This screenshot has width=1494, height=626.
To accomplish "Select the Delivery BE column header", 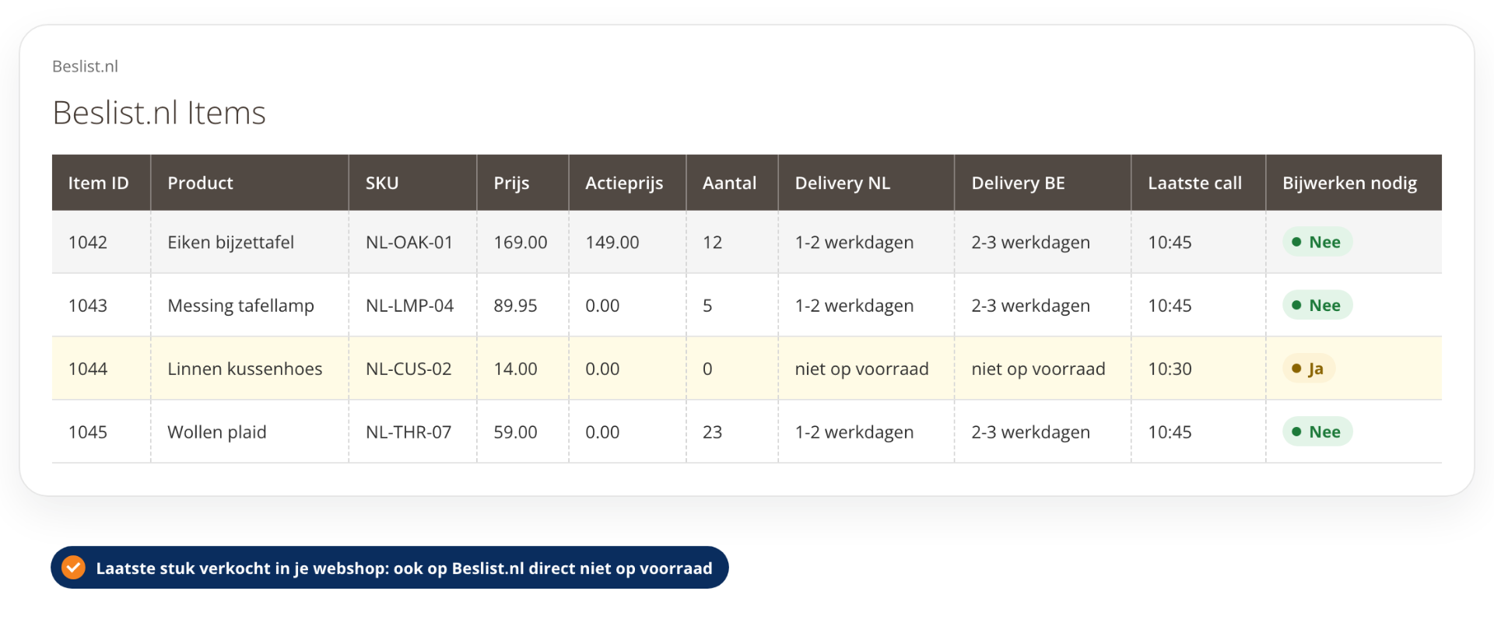I will click(x=1043, y=183).
